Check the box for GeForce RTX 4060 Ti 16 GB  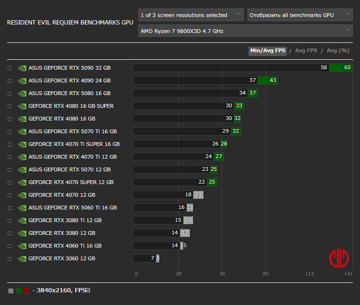(9, 246)
